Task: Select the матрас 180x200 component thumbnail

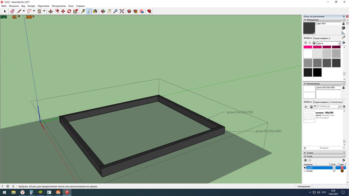Action: coord(309,117)
